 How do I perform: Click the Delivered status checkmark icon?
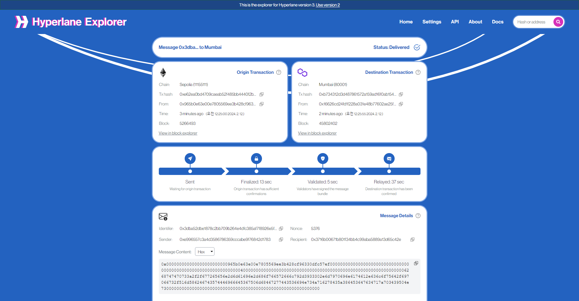pos(417,47)
